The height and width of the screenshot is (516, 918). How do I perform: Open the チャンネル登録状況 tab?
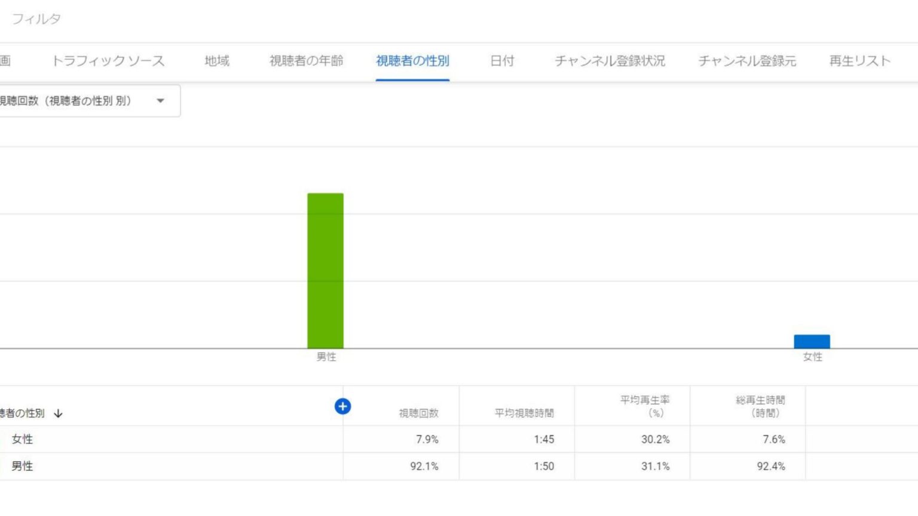point(610,61)
